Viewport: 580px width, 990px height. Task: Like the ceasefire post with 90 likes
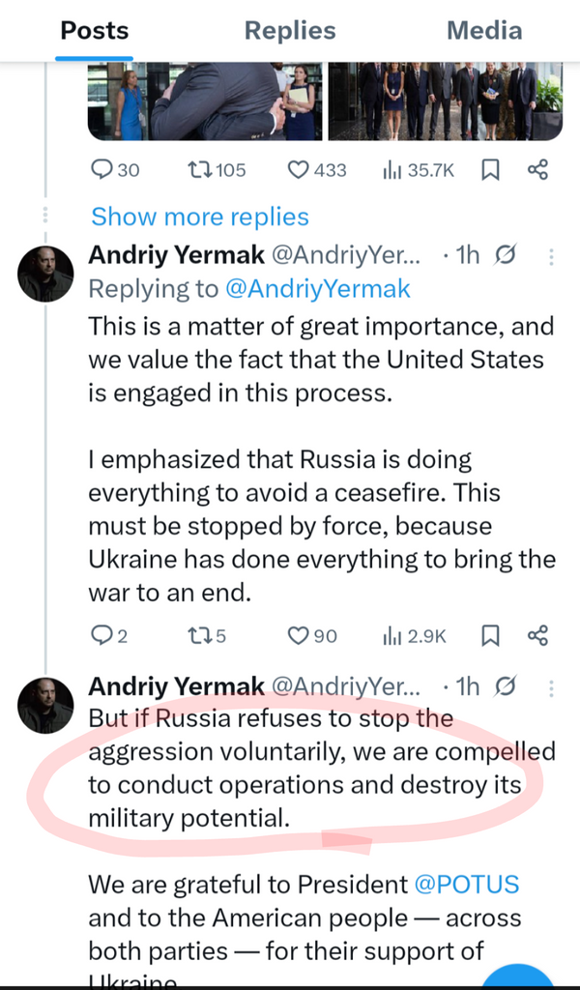pyautogui.click(x=299, y=635)
